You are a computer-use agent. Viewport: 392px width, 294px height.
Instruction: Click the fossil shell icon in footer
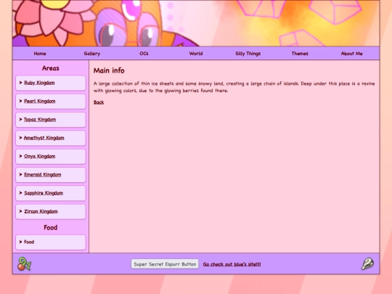[x=367, y=264]
